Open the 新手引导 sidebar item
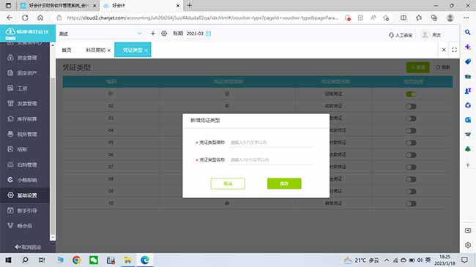This screenshot has width=476, height=267. (x=25, y=211)
